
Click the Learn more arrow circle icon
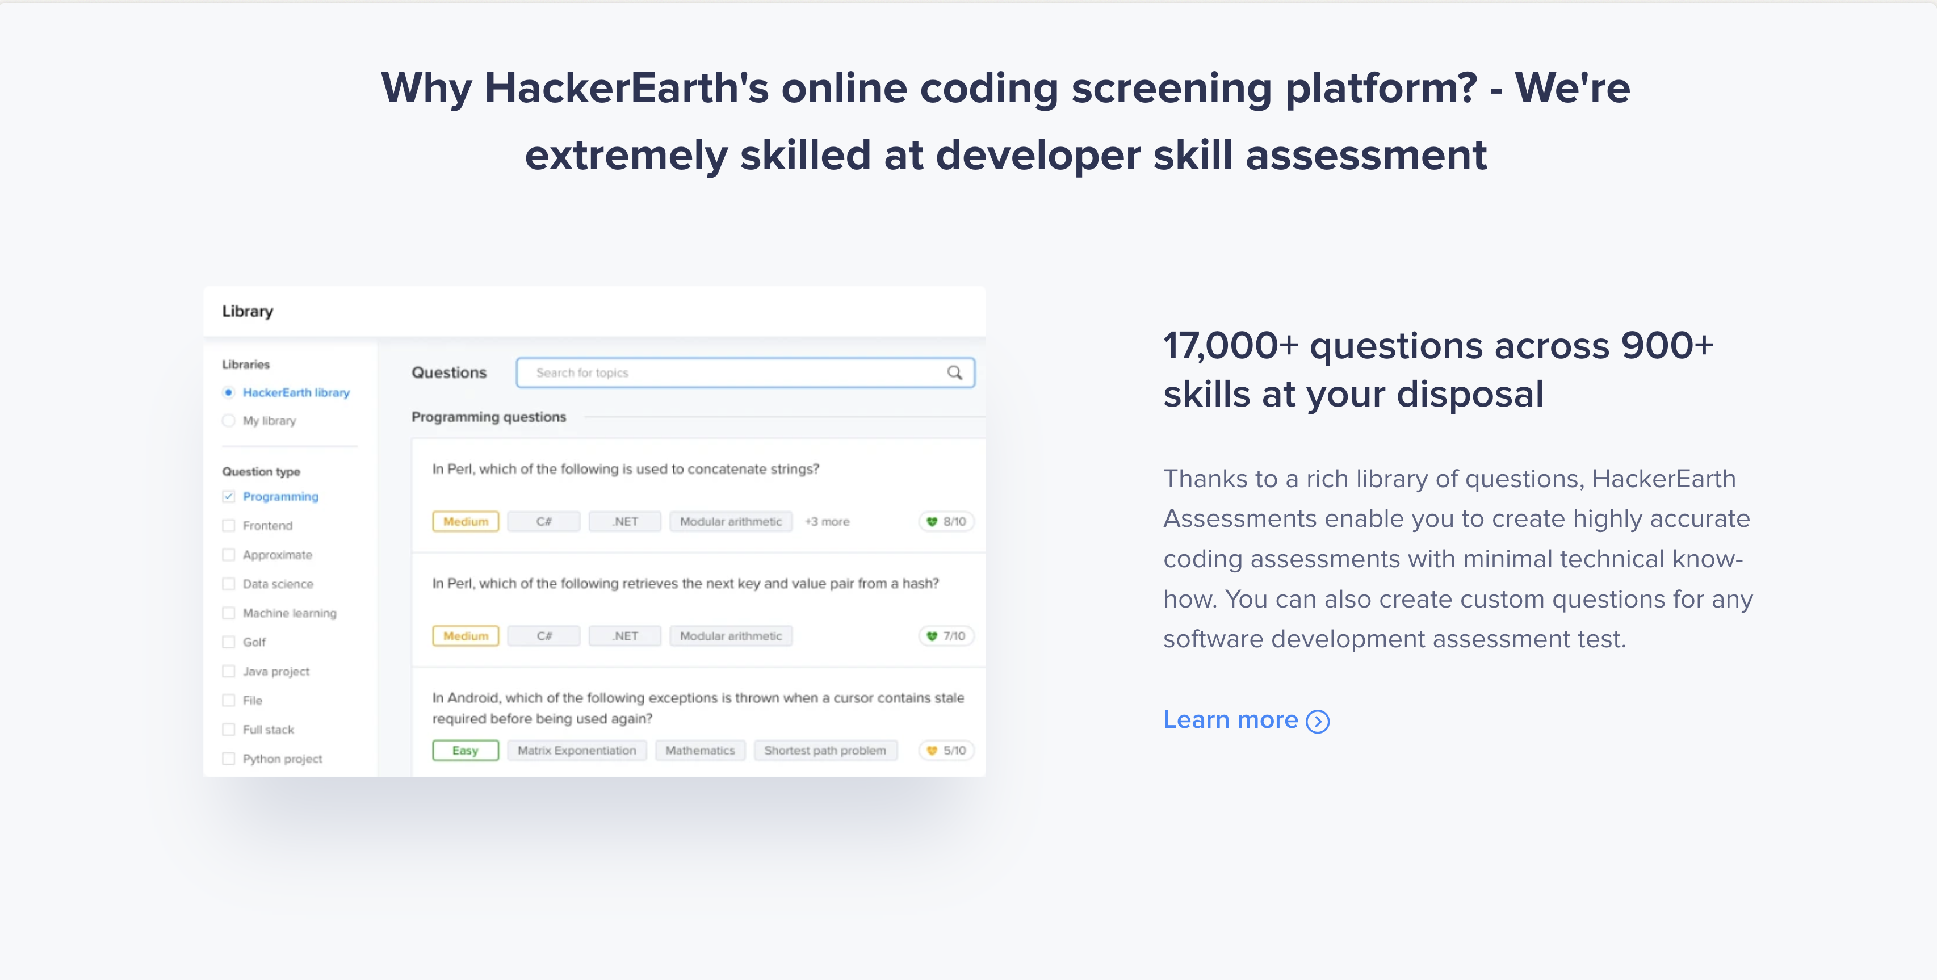tap(1318, 721)
